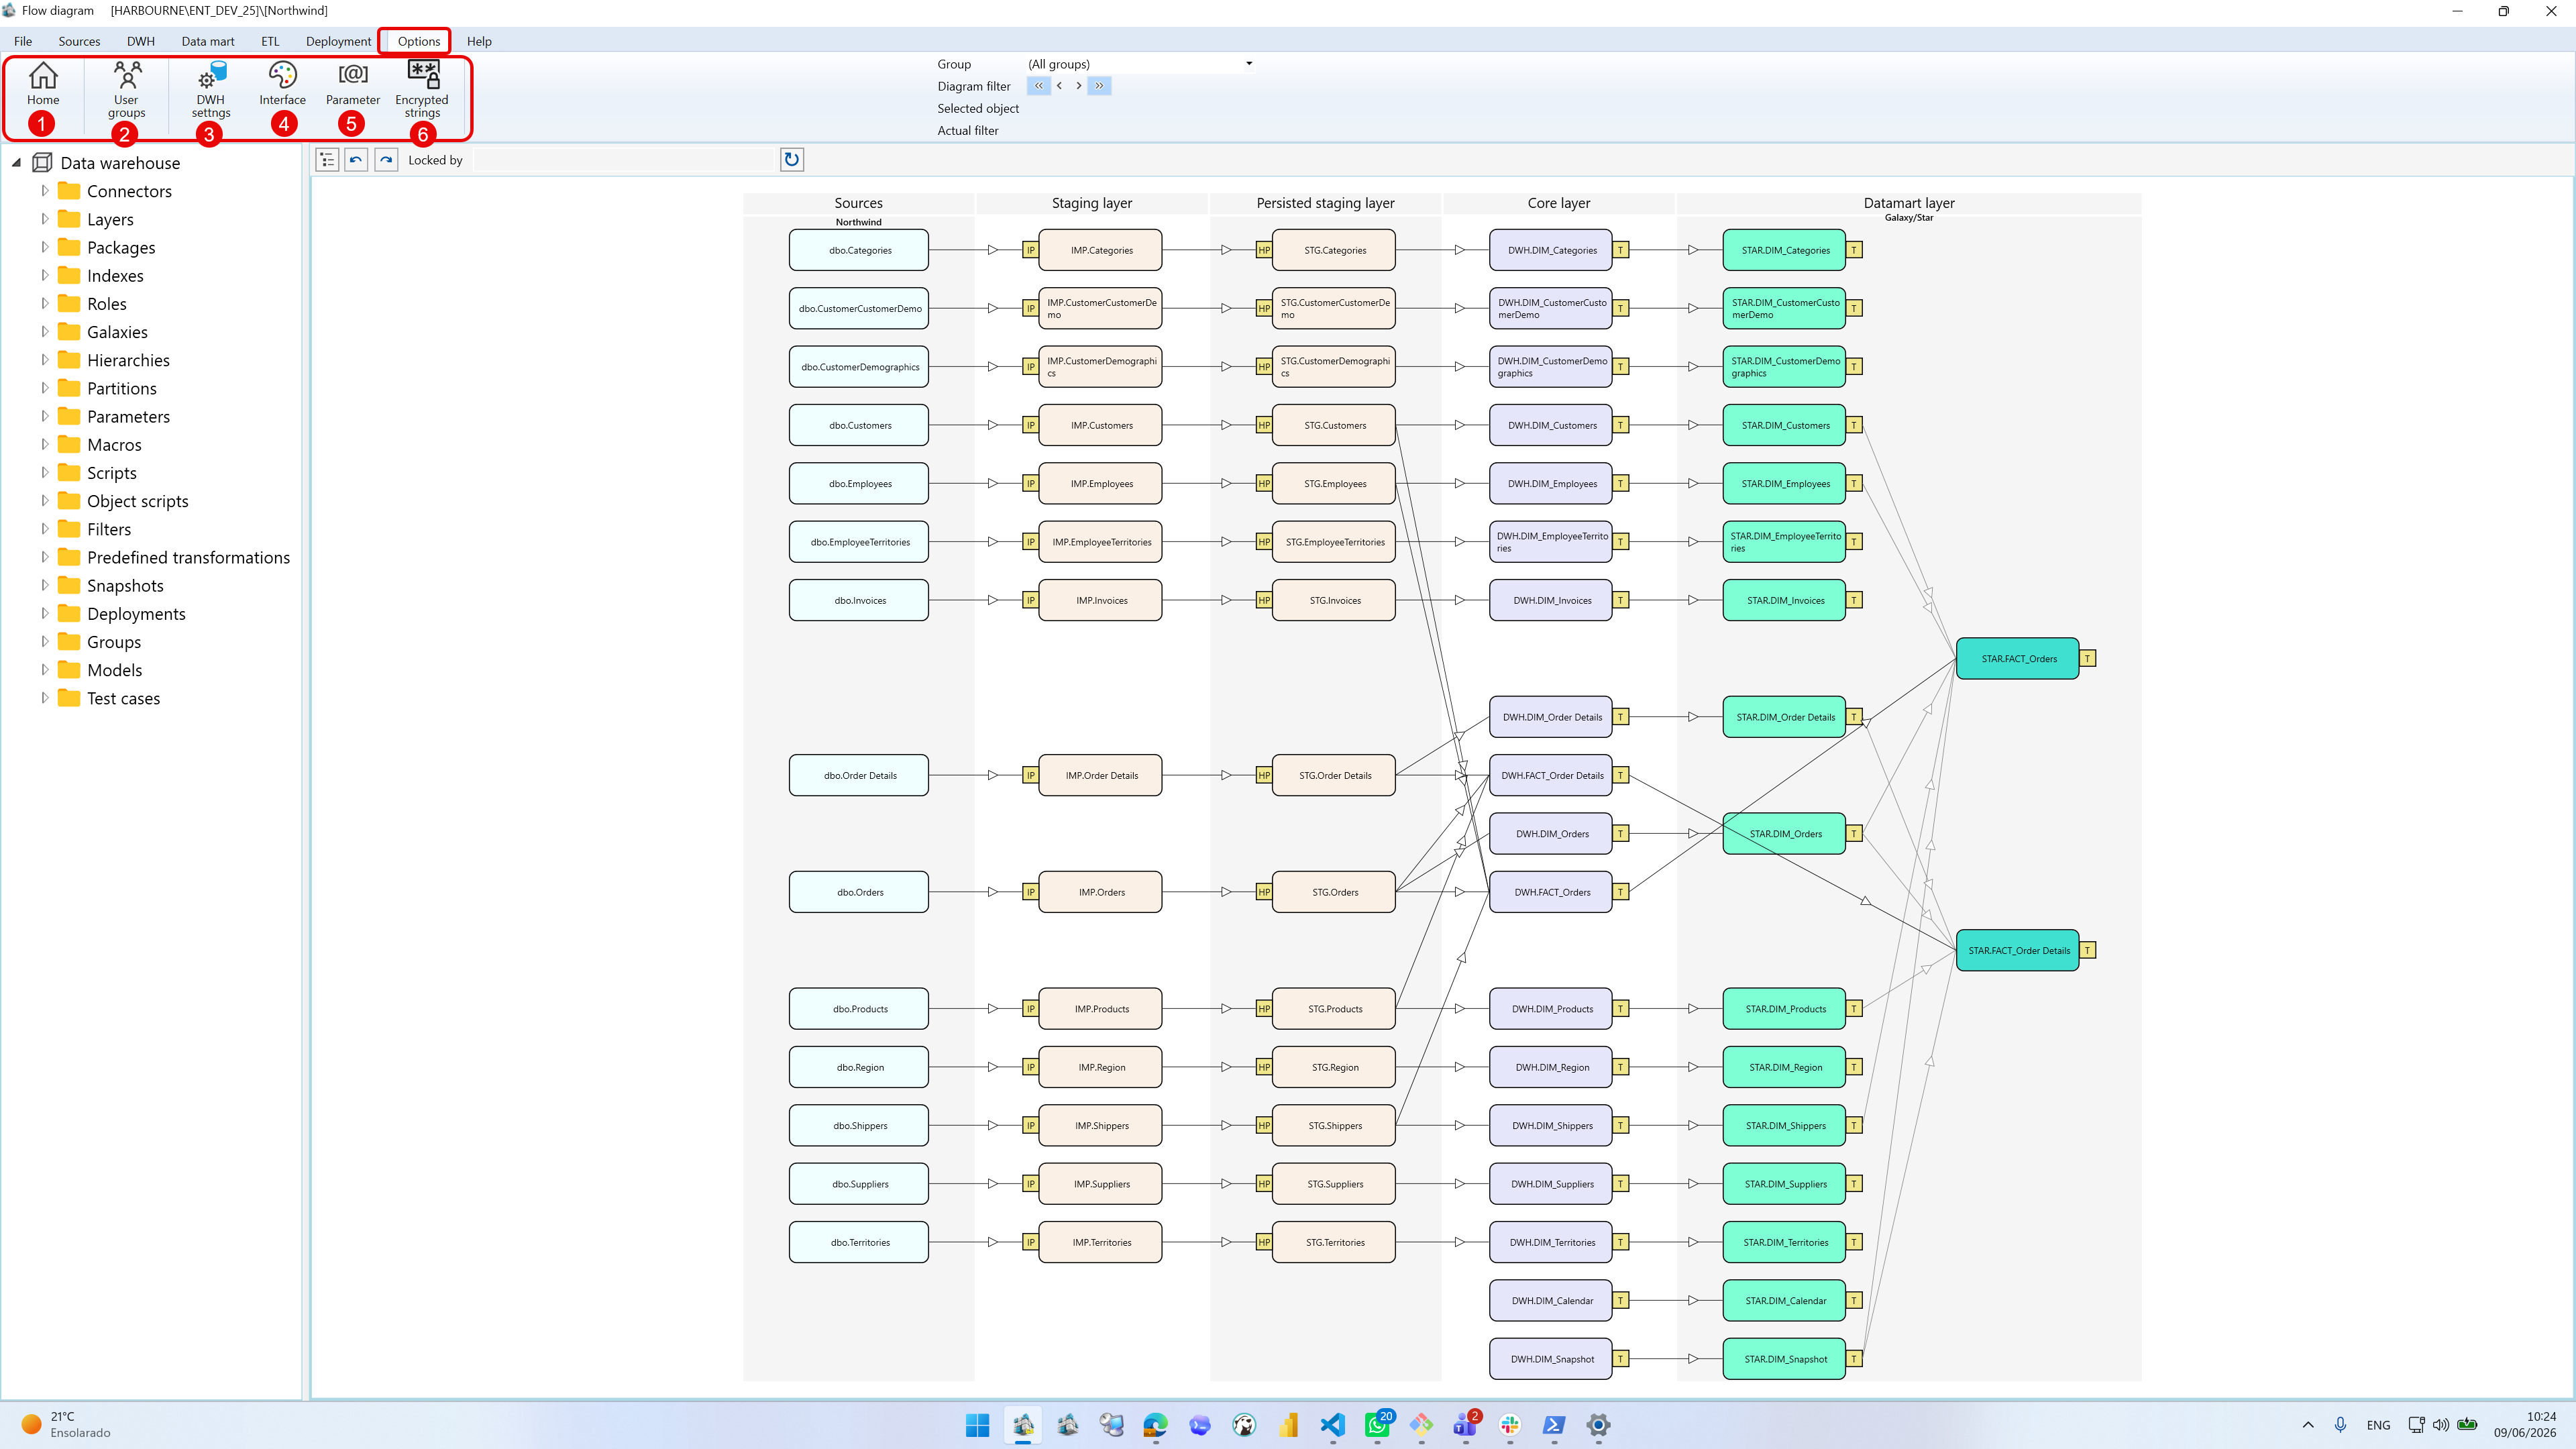Open the Deployment menu

(338, 41)
